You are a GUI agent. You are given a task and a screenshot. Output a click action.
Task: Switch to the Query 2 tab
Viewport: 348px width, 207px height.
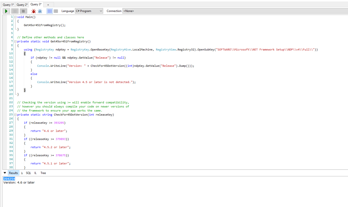pos(21,4)
